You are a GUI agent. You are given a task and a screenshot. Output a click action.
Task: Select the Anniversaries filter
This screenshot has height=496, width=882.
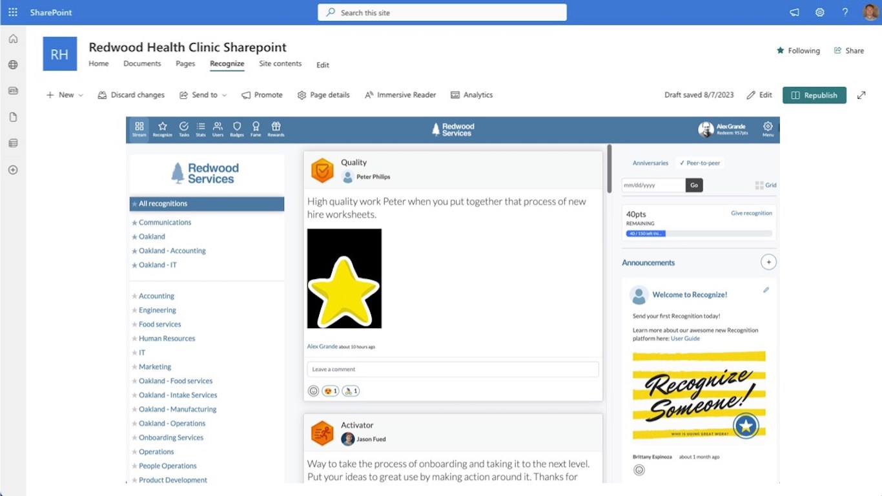click(x=650, y=163)
